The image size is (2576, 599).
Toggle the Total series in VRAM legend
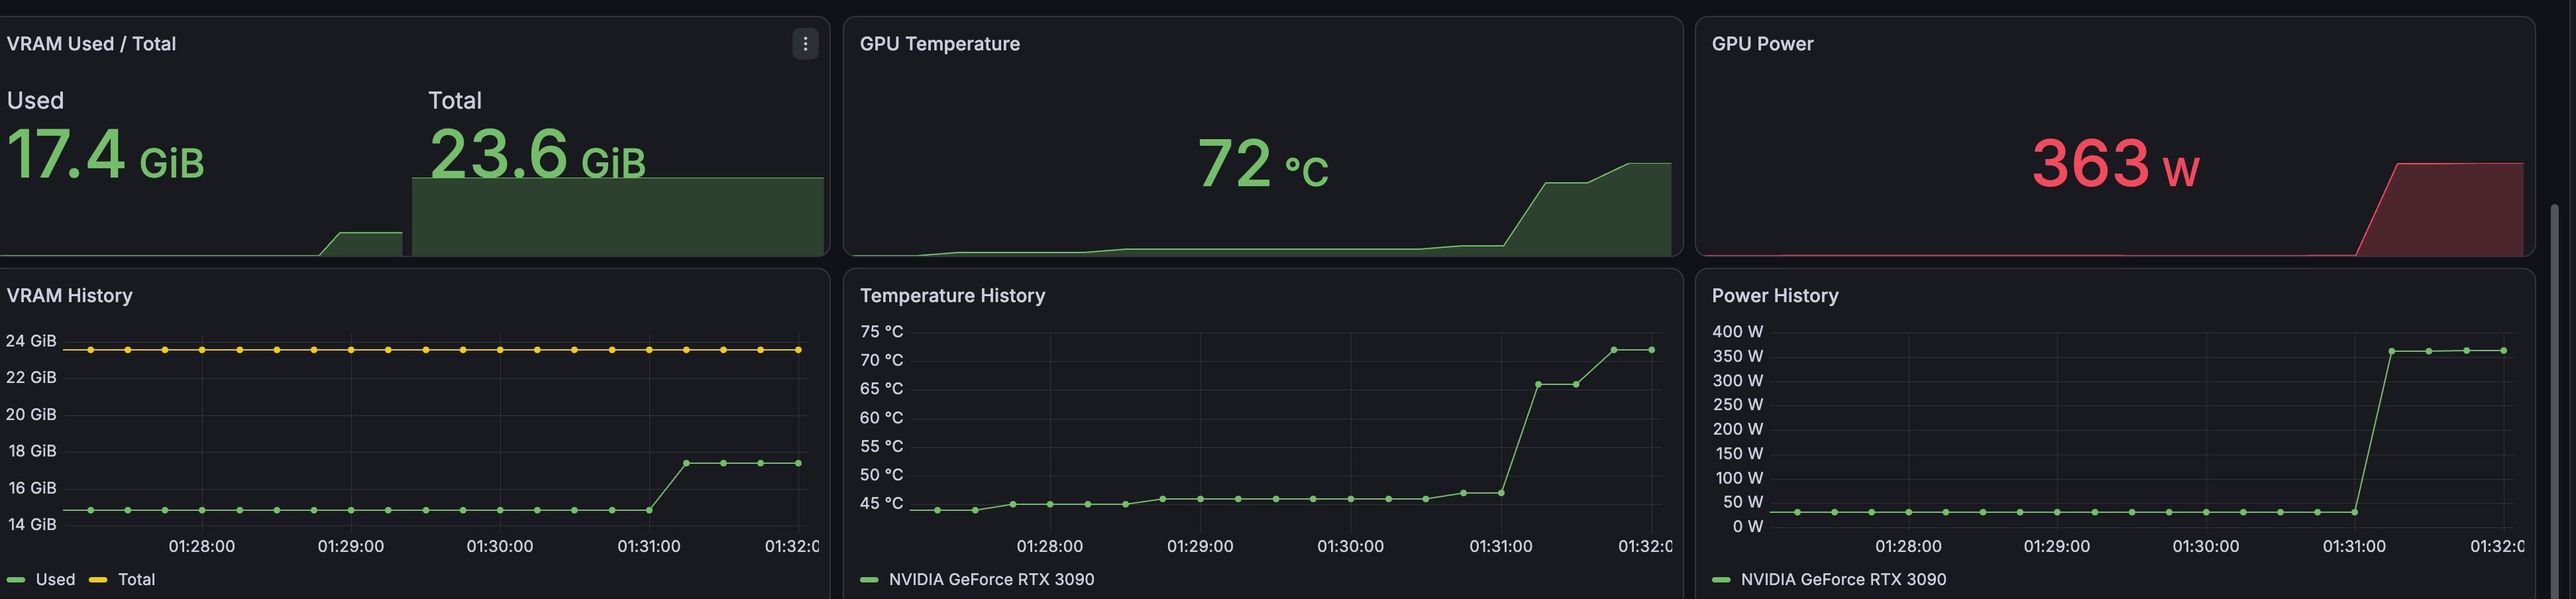coord(136,579)
